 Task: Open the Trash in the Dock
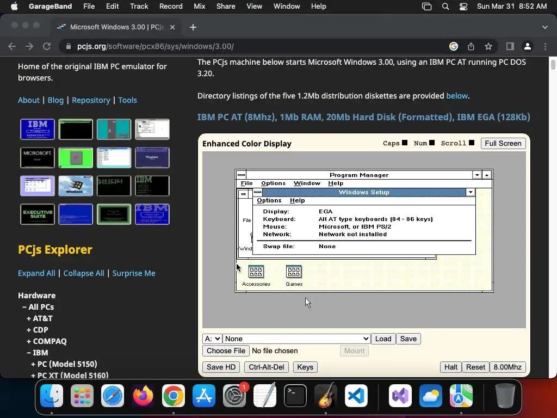(x=505, y=396)
